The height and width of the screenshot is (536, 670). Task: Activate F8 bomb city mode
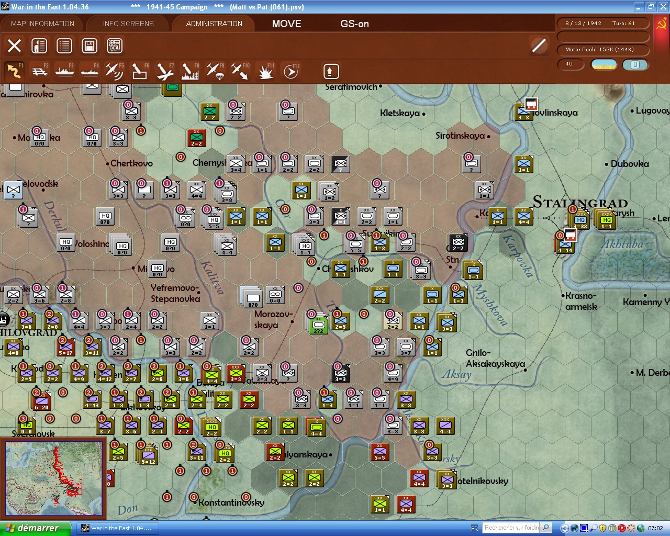point(190,71)
